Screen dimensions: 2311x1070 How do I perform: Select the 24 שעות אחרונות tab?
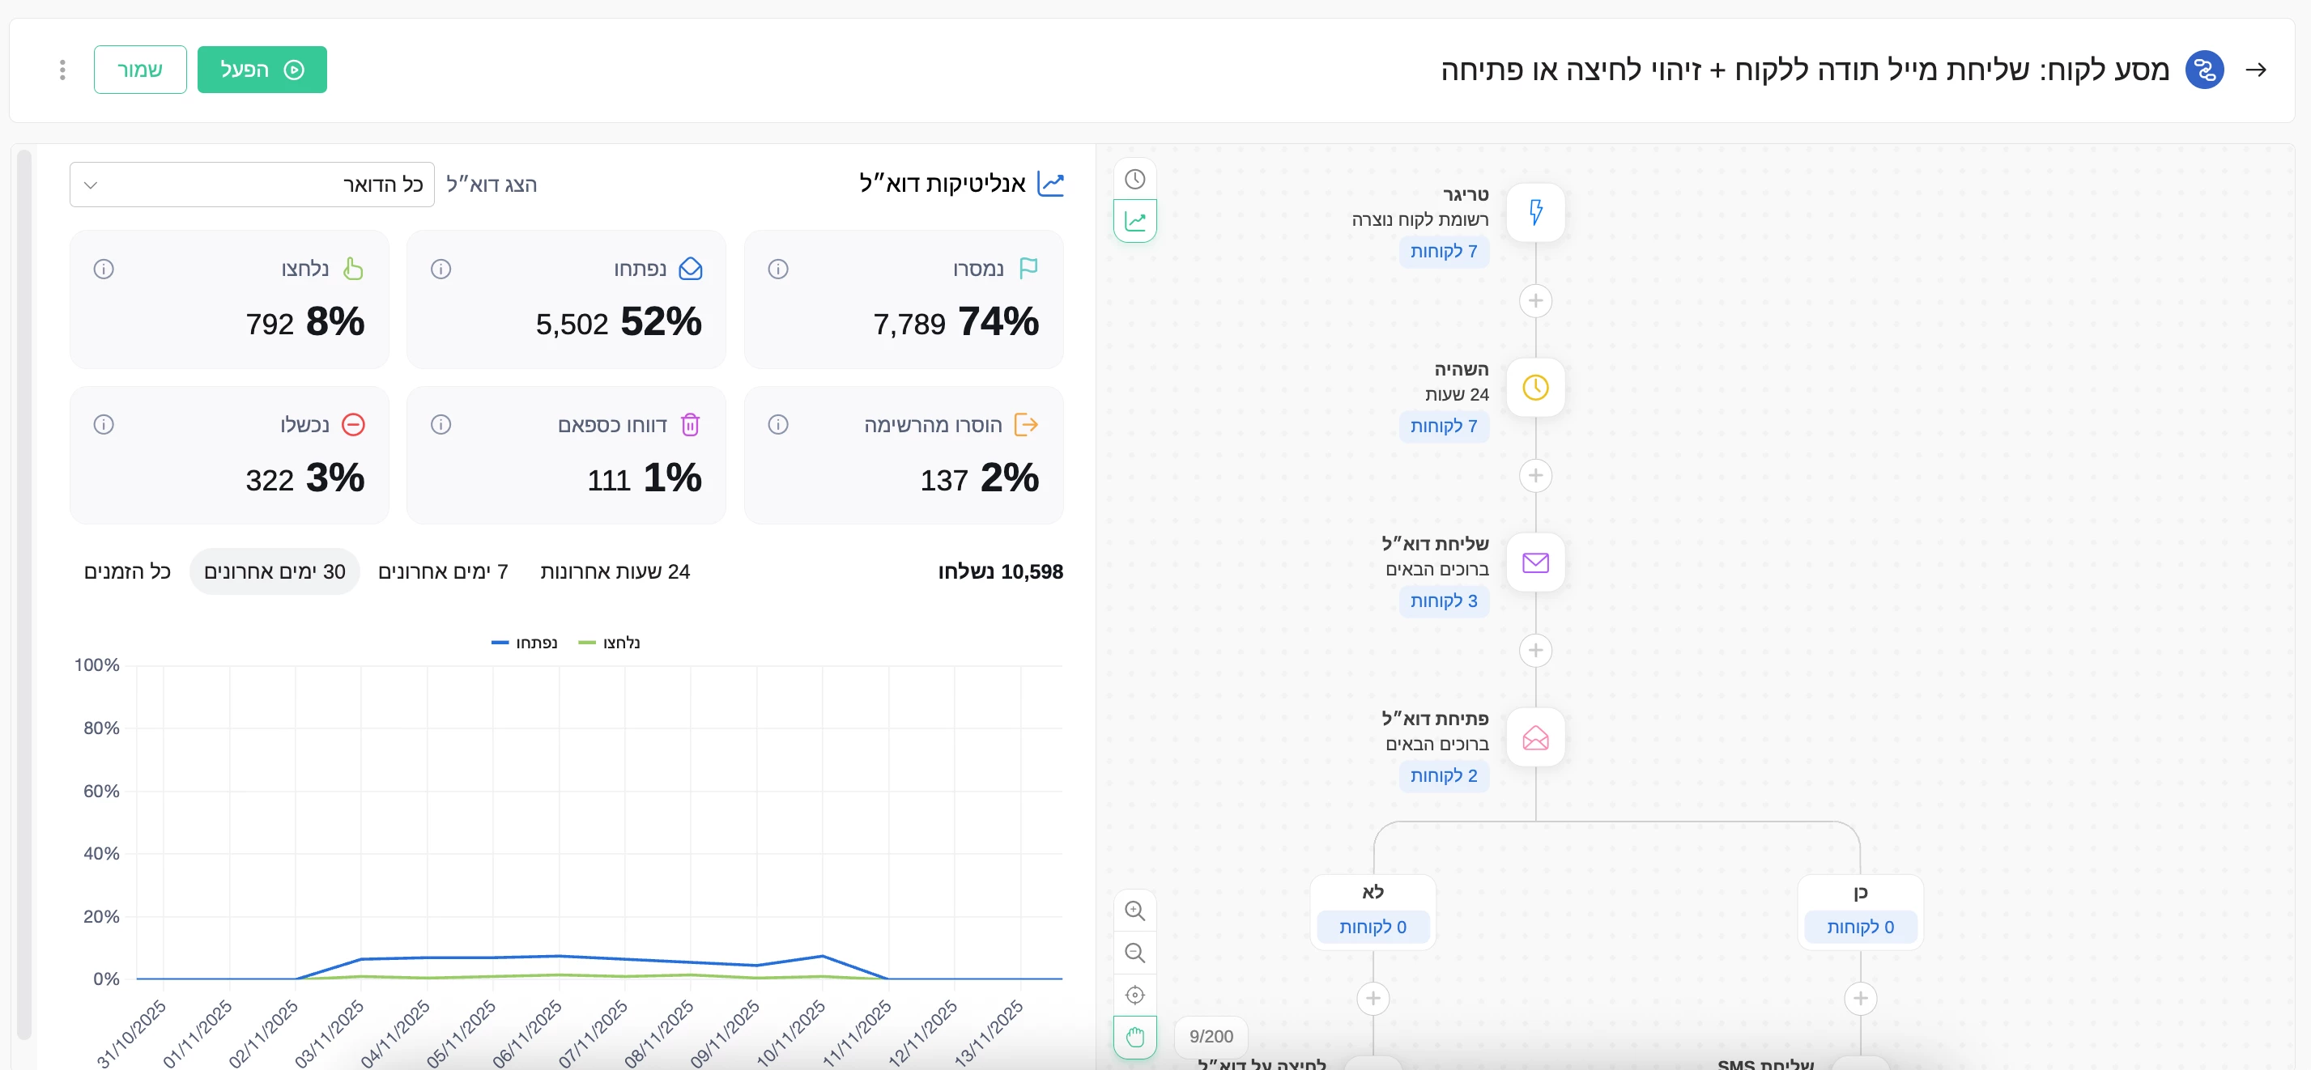615,572
